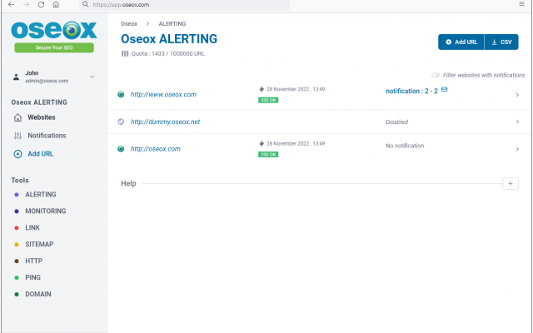Image resolution: width=533 pixels, height=333 pixels.
Task: Select the LINK tool
Action: [32, 227]
